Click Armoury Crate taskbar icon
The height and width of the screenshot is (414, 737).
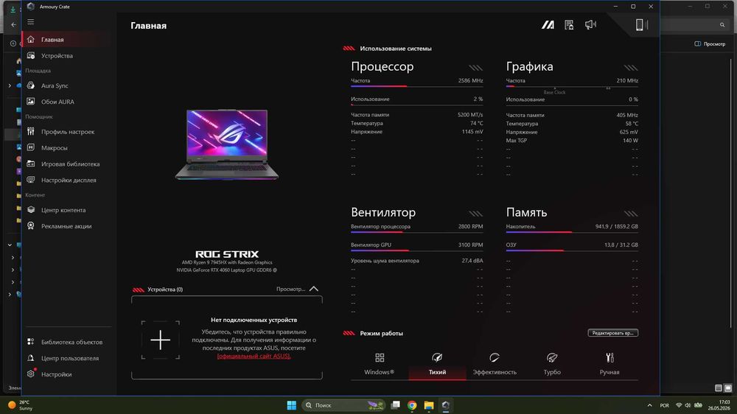pos(446,405)
